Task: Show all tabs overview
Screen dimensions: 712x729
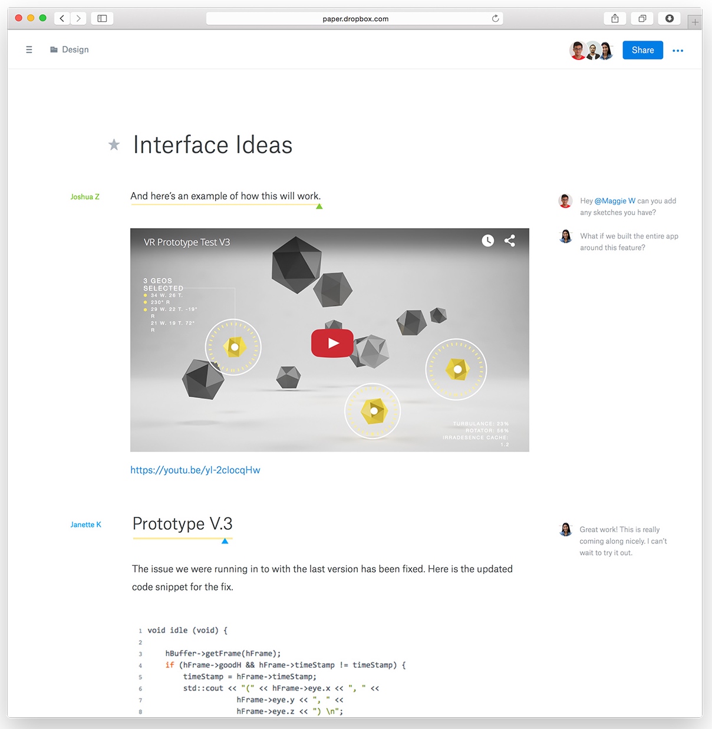Action: click(642, 18)
